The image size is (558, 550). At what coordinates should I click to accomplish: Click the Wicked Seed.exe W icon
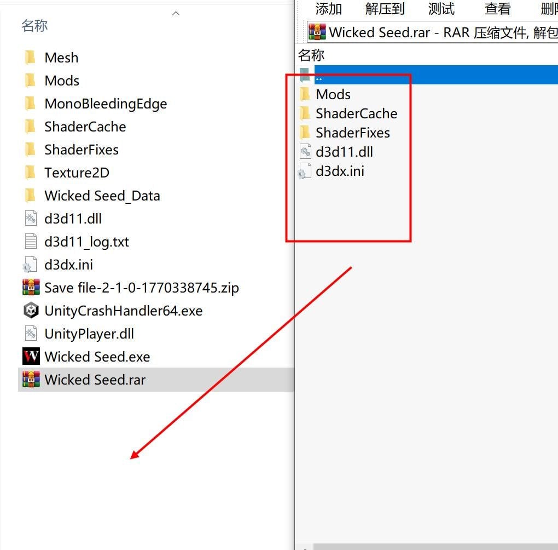pyautogui.click(x=31, y=356)
